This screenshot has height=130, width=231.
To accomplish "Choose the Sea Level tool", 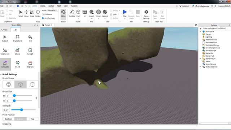I will (x=5, y=51).
